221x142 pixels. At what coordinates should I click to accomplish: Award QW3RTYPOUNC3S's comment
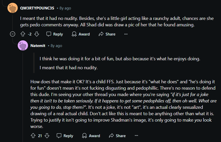[81, 34]
